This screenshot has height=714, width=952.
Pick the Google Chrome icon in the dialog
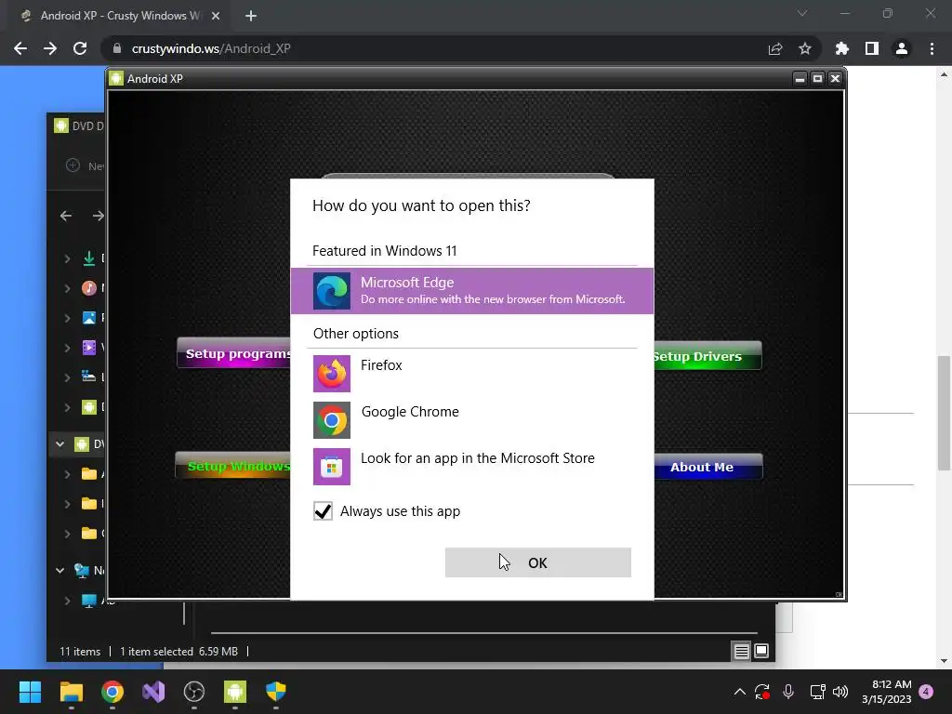[332, 420]
